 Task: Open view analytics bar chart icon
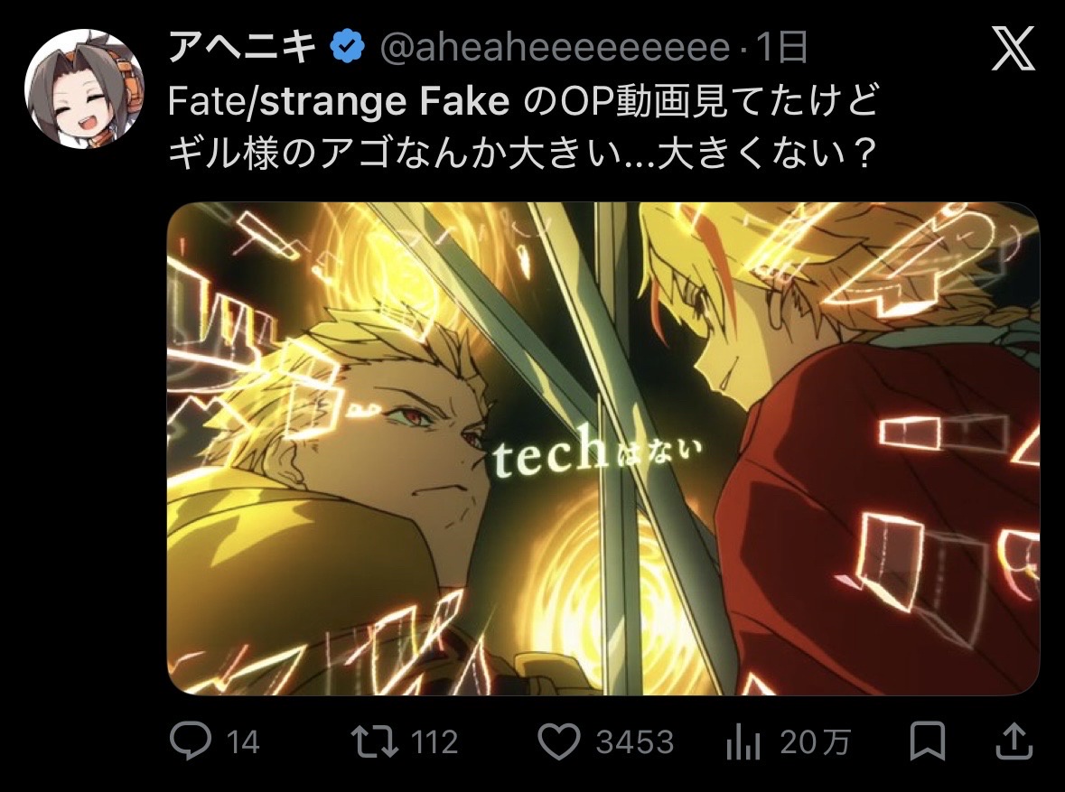point(743,741)
